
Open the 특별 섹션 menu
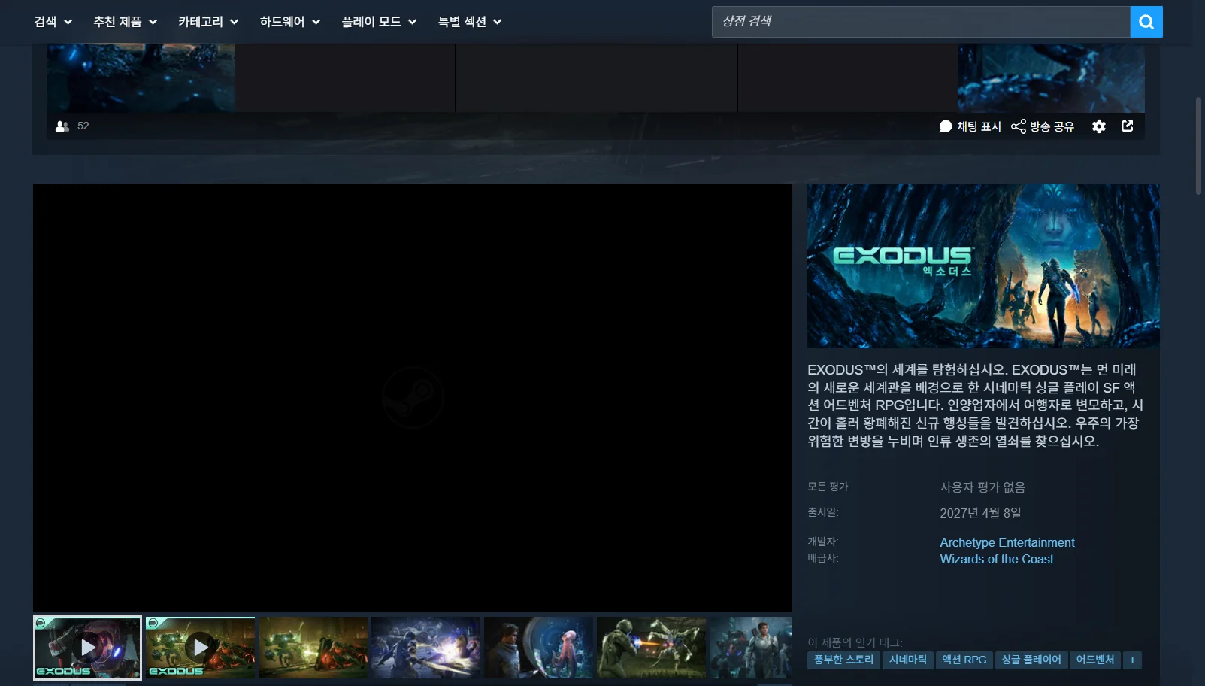pyautogui.click(x=470, y=22)
